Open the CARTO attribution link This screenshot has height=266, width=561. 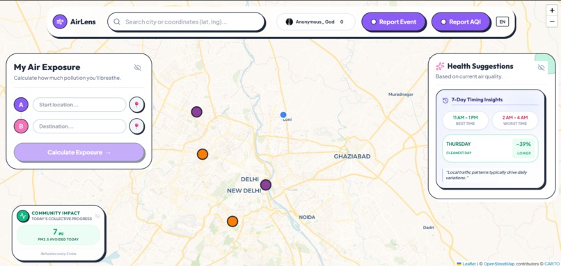coord(553,263)
